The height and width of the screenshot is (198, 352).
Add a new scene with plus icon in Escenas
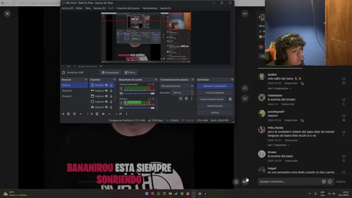[x=63, y=114]
